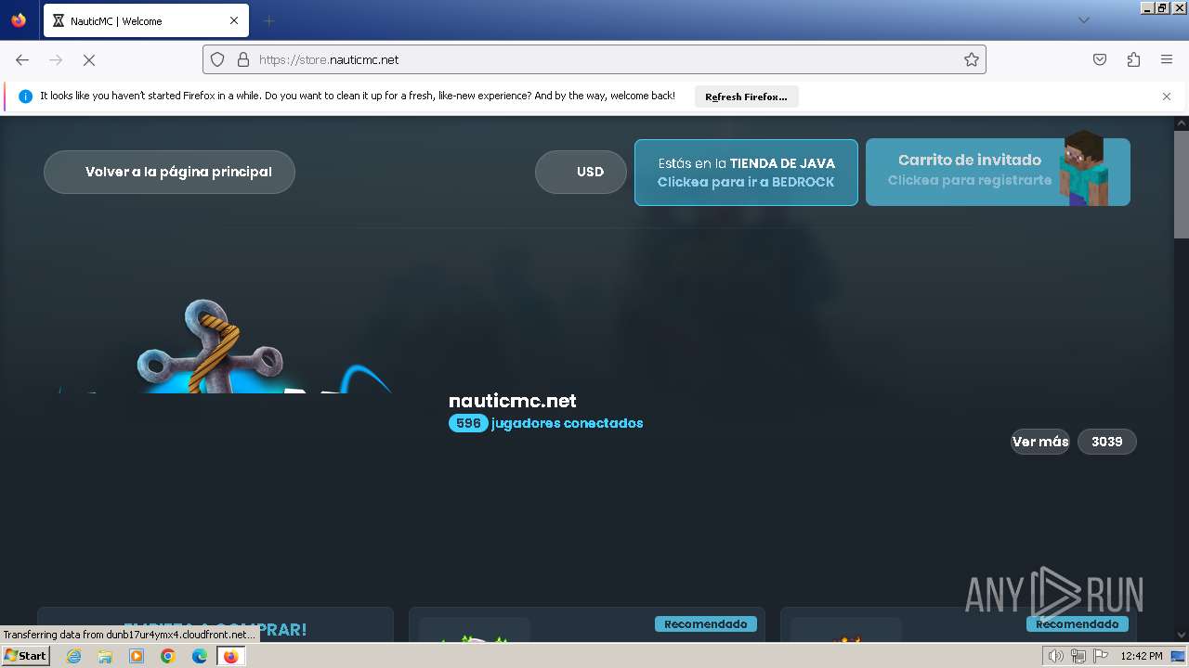Open the USD currency selector
The image size is (1189, 668).
click(x=581, y=172)
